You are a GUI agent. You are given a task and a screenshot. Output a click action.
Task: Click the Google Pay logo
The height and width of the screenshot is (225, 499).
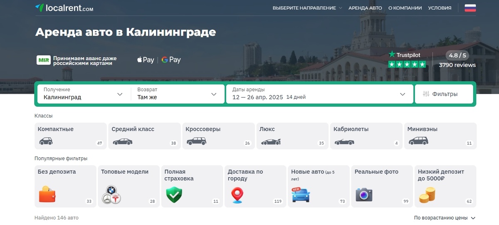171,60
